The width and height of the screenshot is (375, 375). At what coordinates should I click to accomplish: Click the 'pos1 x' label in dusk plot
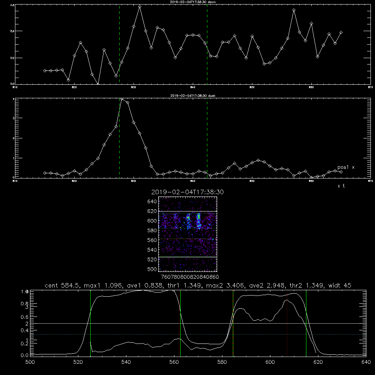[x=346, y=167]
